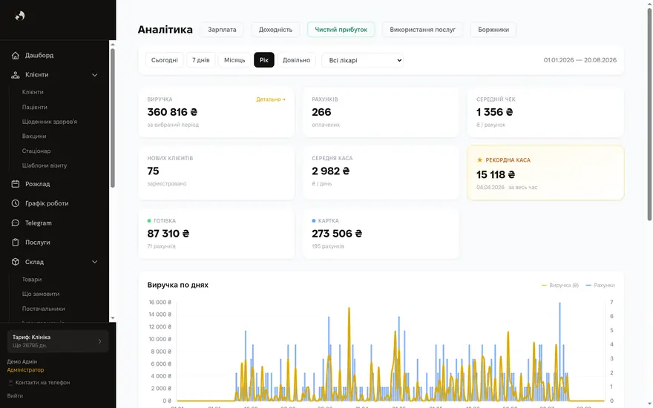Select the Місяць period filter

pyautogui.click(x=234, y=60)
